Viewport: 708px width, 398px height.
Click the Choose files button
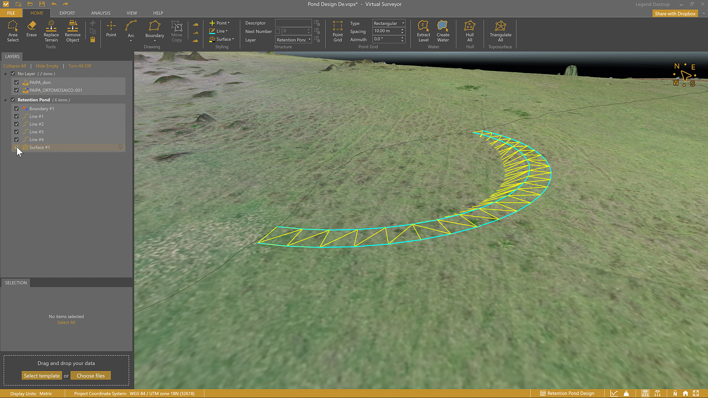pyautogui.click(x=91, y=376)
